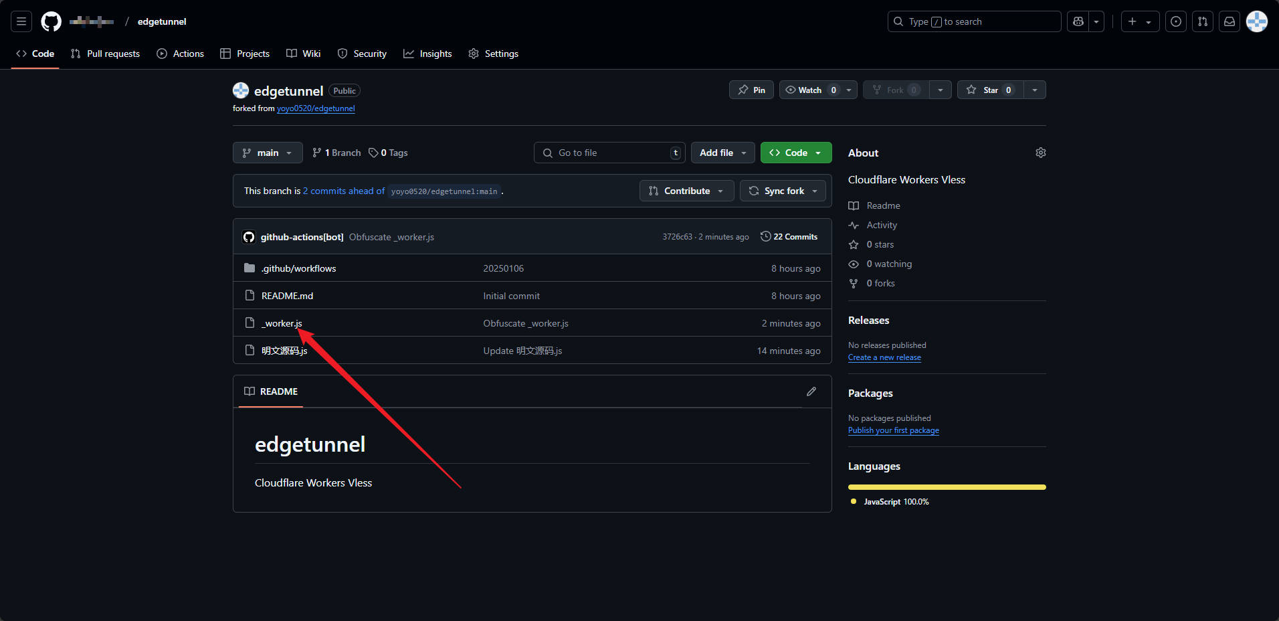Click Create a new release

pyautogui.click(x=884, y=357)
